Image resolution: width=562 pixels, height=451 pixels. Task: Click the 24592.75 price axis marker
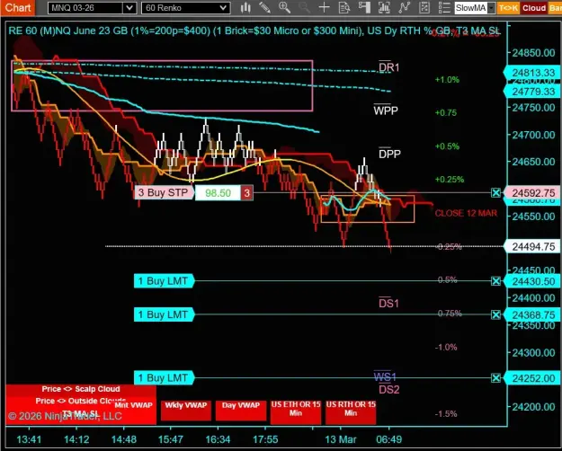tap(532, 193)
